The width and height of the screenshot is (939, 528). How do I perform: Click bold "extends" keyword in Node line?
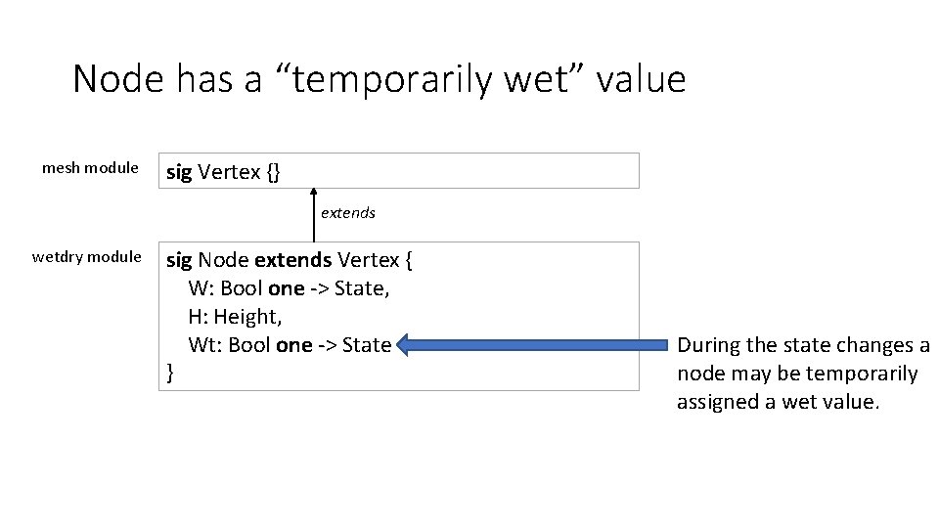(292, 260)
